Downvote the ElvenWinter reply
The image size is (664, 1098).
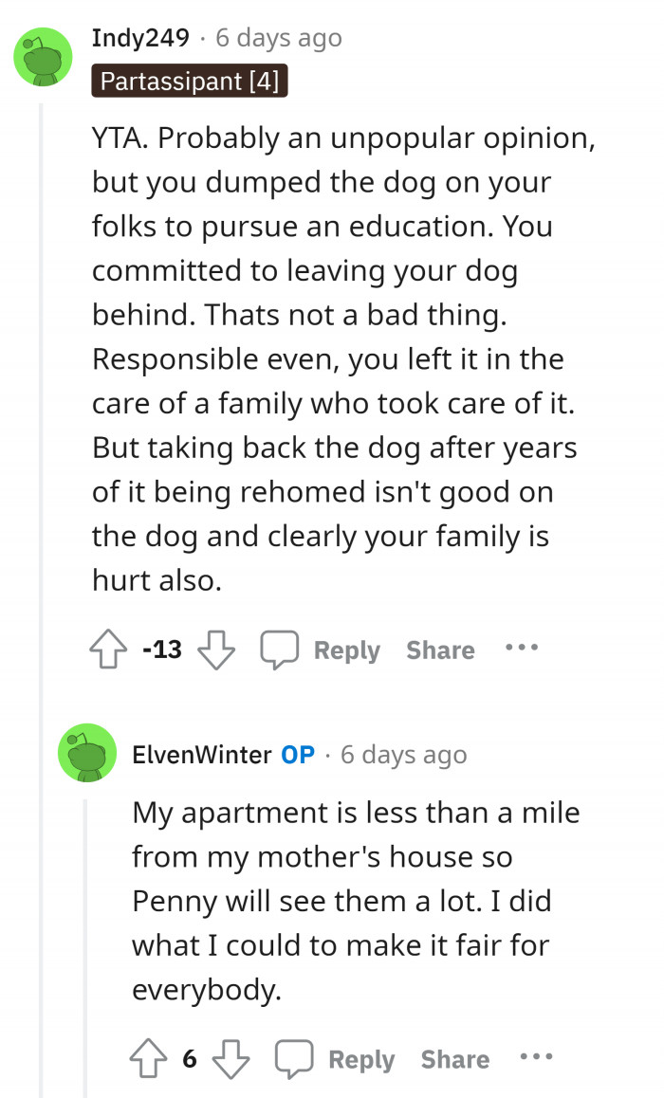tap(231, 1059)
